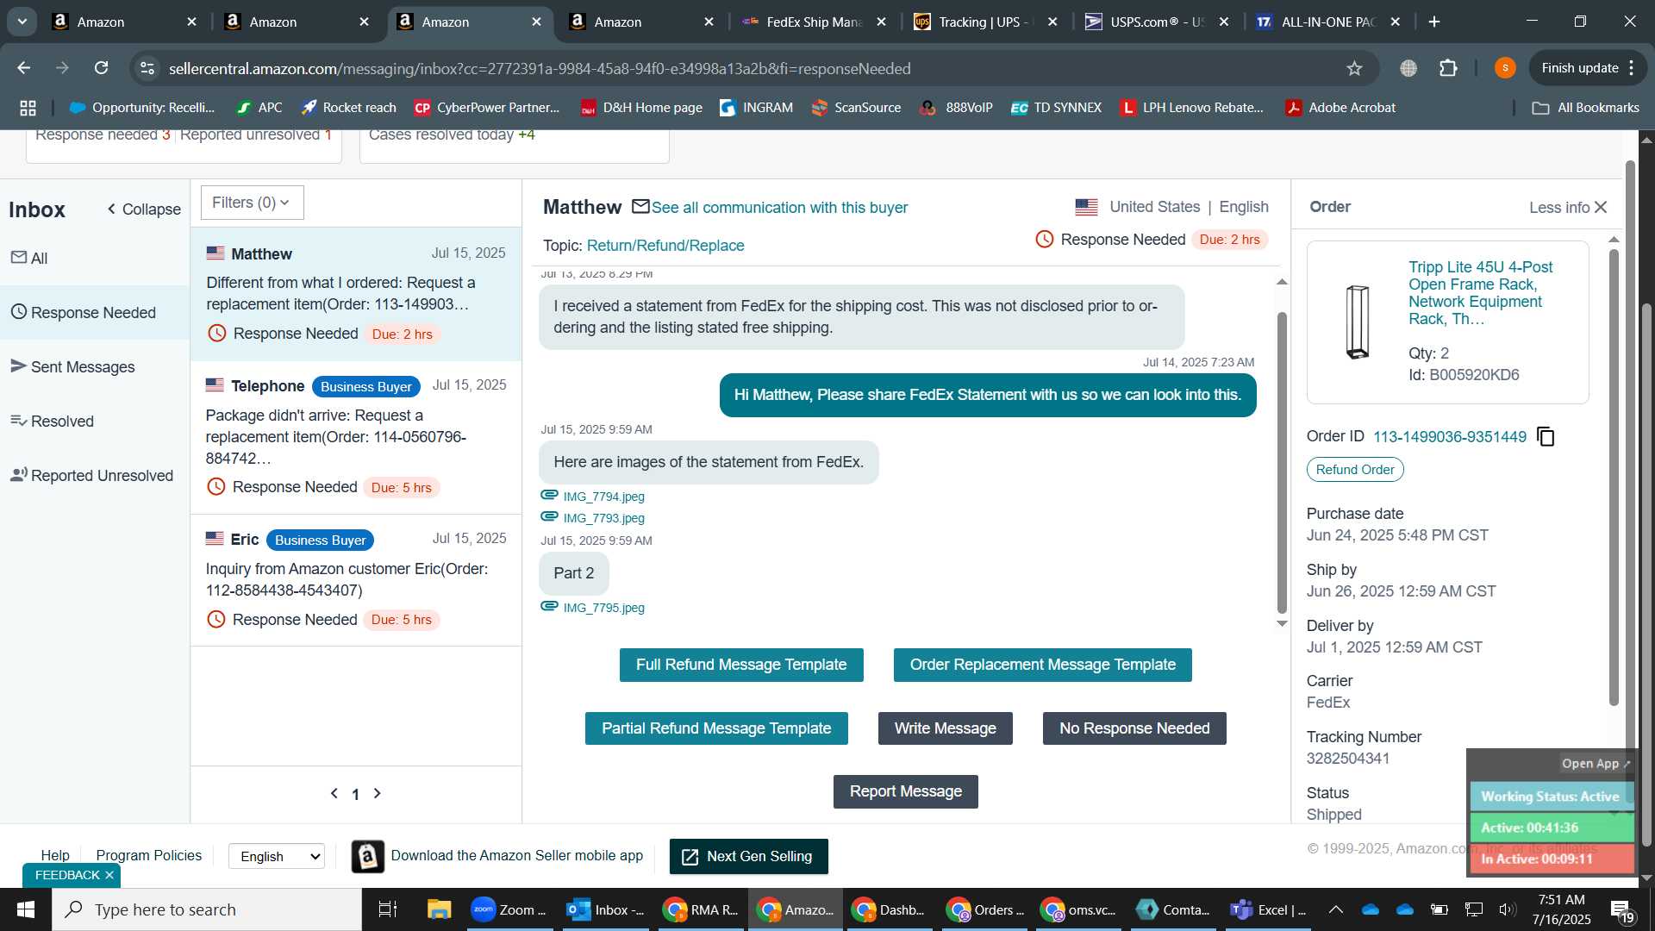
Task: Click Write Message button
Action: (945, 728)
